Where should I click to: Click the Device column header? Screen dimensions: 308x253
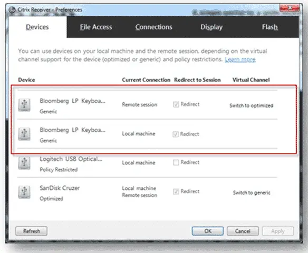coord(26,80)
